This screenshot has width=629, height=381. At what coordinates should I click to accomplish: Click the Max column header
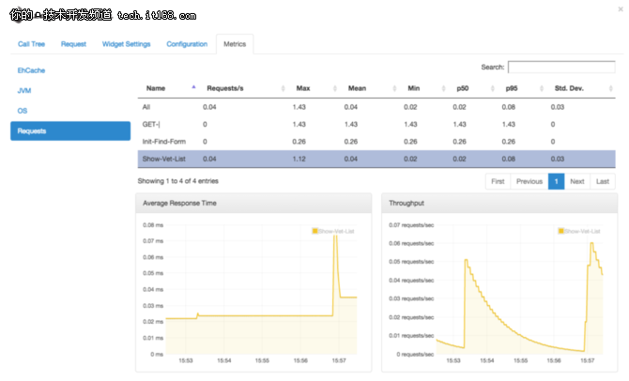click(x=303, y=88)
